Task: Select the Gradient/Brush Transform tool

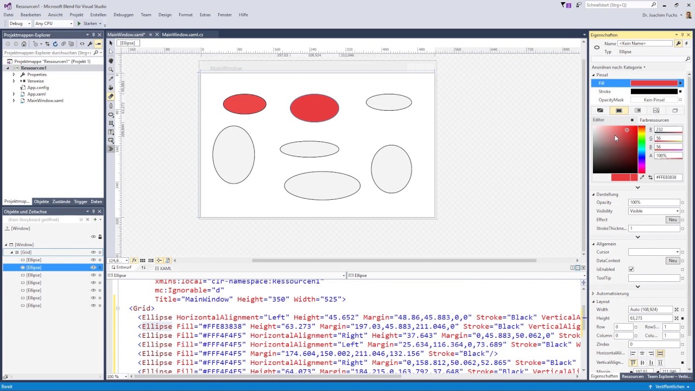Action: pyautogui.click(x=111, y=96)
